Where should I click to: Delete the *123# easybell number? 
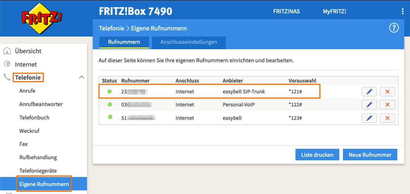(x=387, y=118)
